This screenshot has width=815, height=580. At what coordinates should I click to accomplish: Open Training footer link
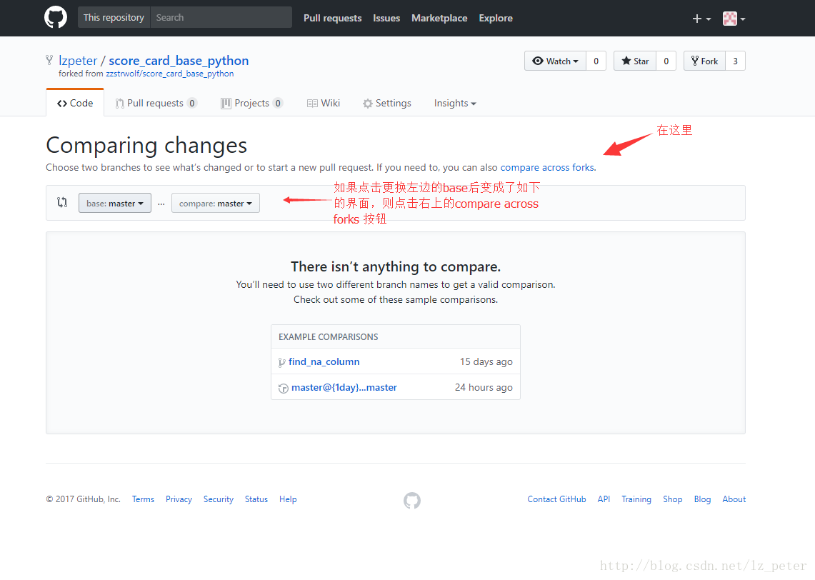(636, 499)
